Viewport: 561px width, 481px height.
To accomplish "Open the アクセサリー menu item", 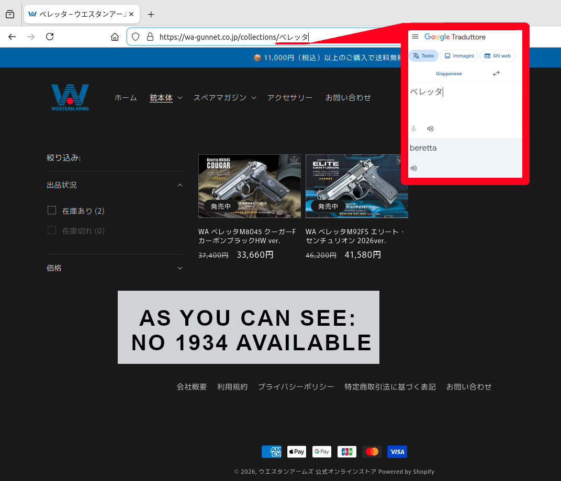I will tap(290, 98).
